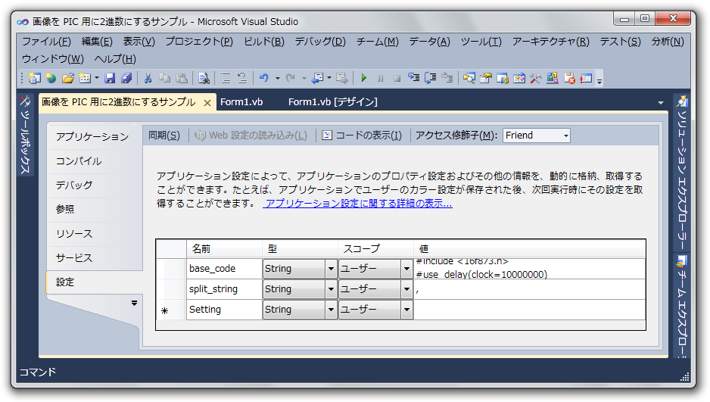Screen dimensions: 710x402
Task: Open Find in Files with binoculars icon
Action: [204, 78]
